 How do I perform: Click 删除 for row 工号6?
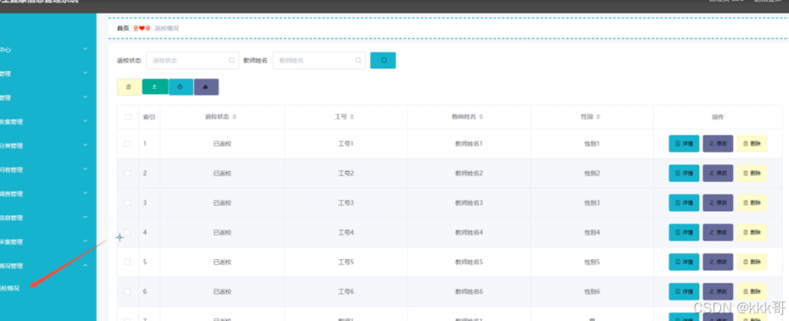coord(752,292)
